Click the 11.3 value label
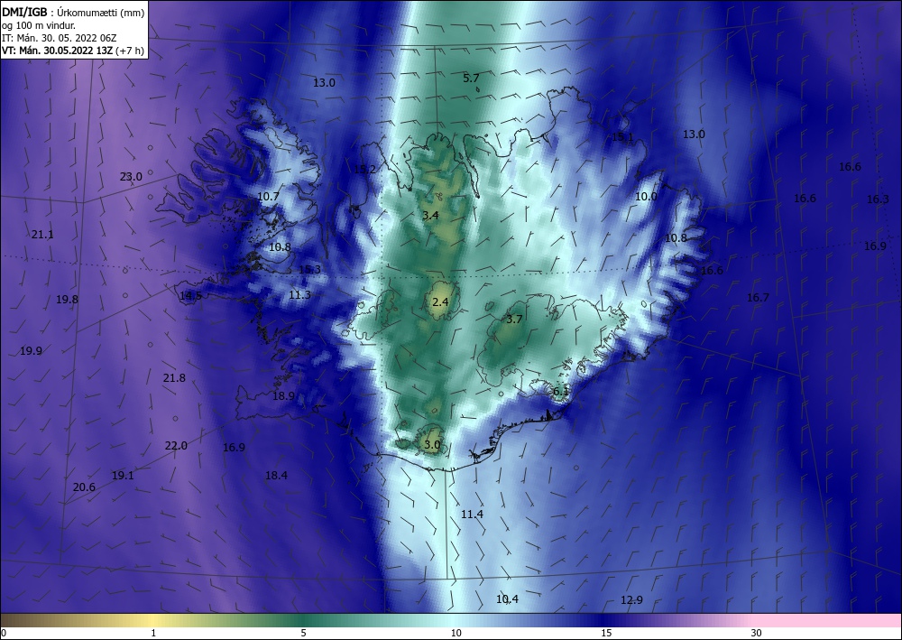Screen dimensions: 902x640 tap(299, 294)
